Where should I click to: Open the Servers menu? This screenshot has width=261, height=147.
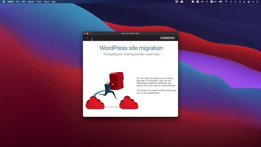point(31,2)
